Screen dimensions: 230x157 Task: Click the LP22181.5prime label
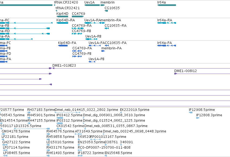point(15,137)
